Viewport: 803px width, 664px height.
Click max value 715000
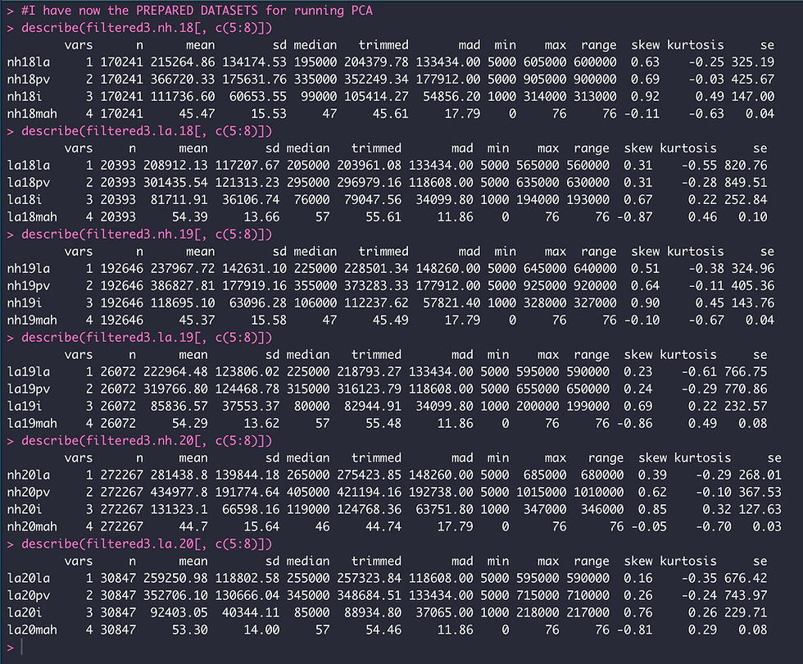tap(538, 596)
